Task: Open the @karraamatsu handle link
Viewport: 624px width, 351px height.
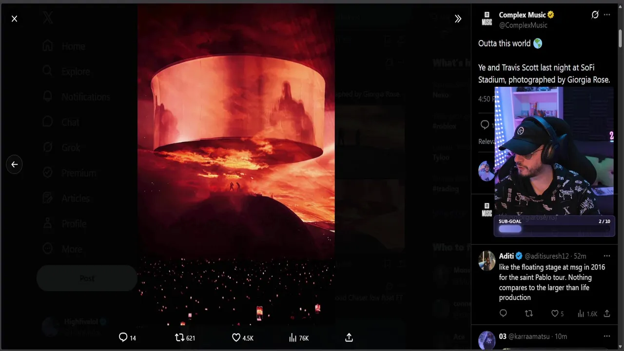Action: [531, 336]
